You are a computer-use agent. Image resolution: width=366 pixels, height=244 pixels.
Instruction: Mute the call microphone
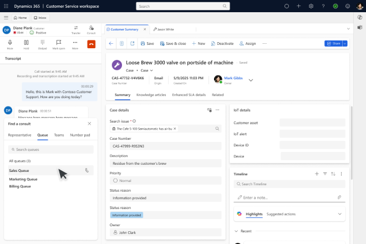[10, 44]
